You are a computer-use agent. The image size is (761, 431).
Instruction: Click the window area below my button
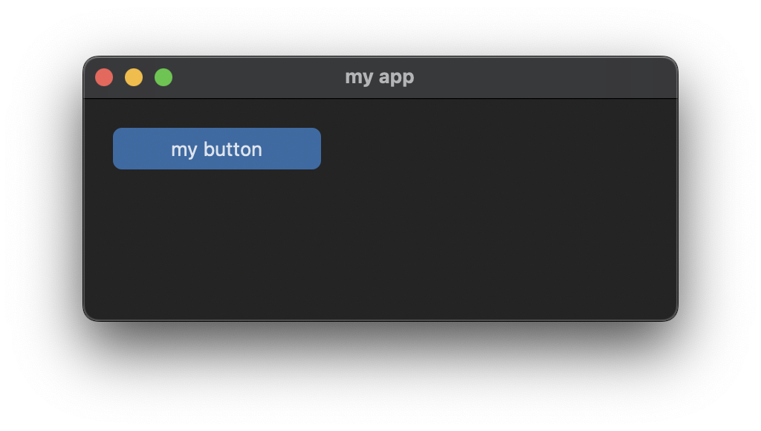tap(216, 238)
